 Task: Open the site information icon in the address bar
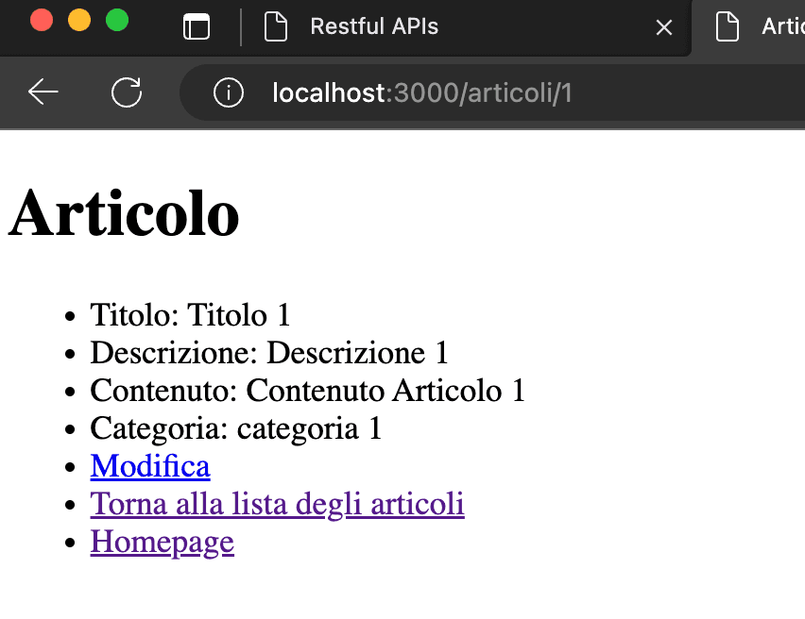[x=229, y=92]
